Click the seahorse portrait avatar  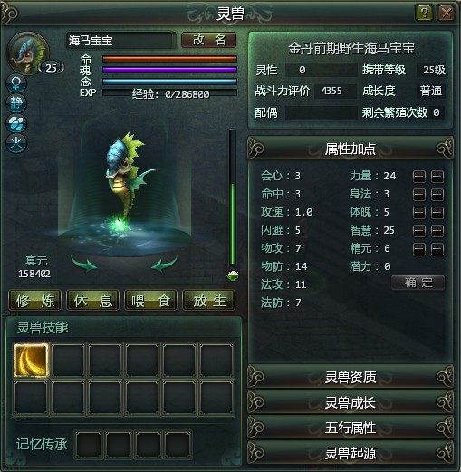pyautogui.click(x=27, y=53)
